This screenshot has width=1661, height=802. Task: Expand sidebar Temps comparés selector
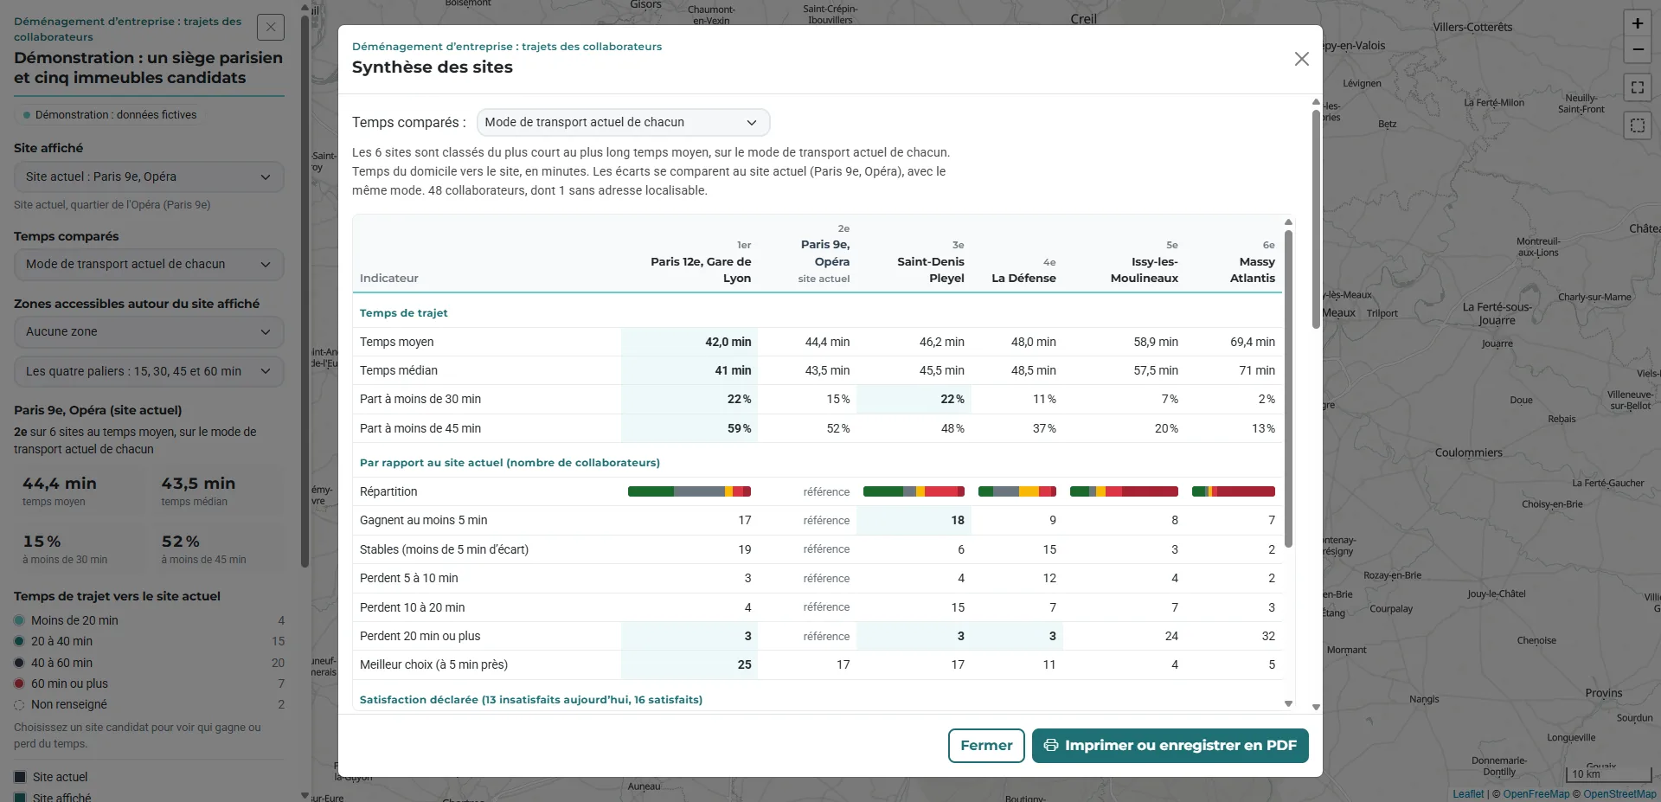pyautogui.click(x=149, y=264)
